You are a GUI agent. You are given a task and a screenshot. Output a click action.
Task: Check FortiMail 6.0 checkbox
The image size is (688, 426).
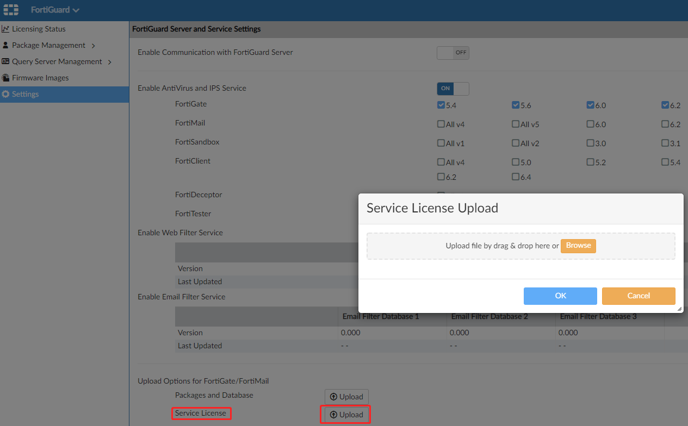(x=590, y=124)
